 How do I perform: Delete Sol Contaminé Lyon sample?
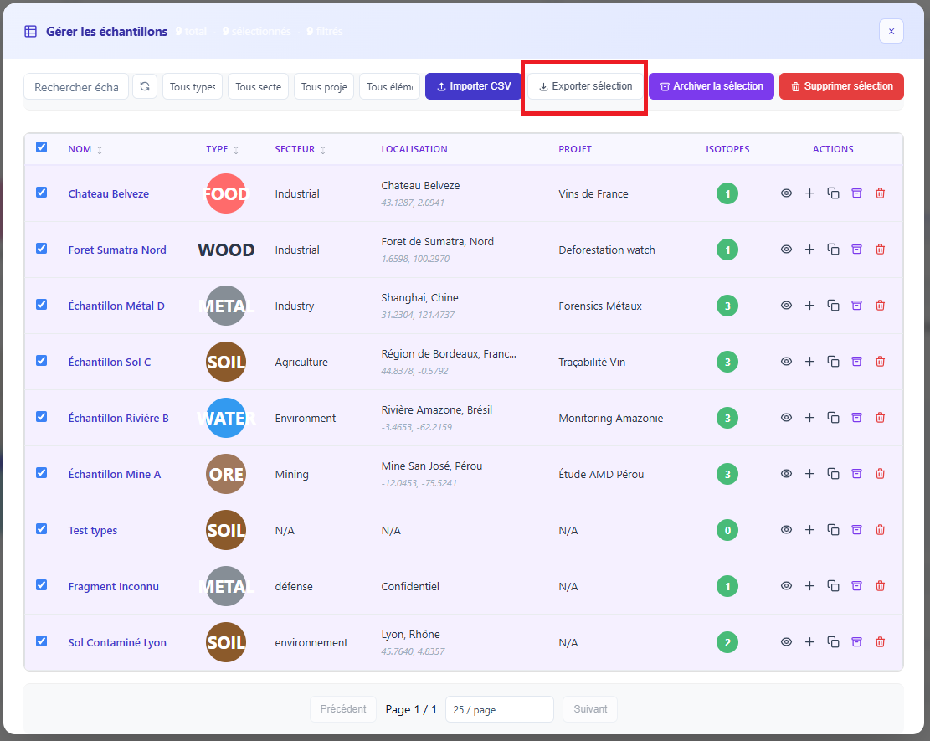(x=880, y=641)
